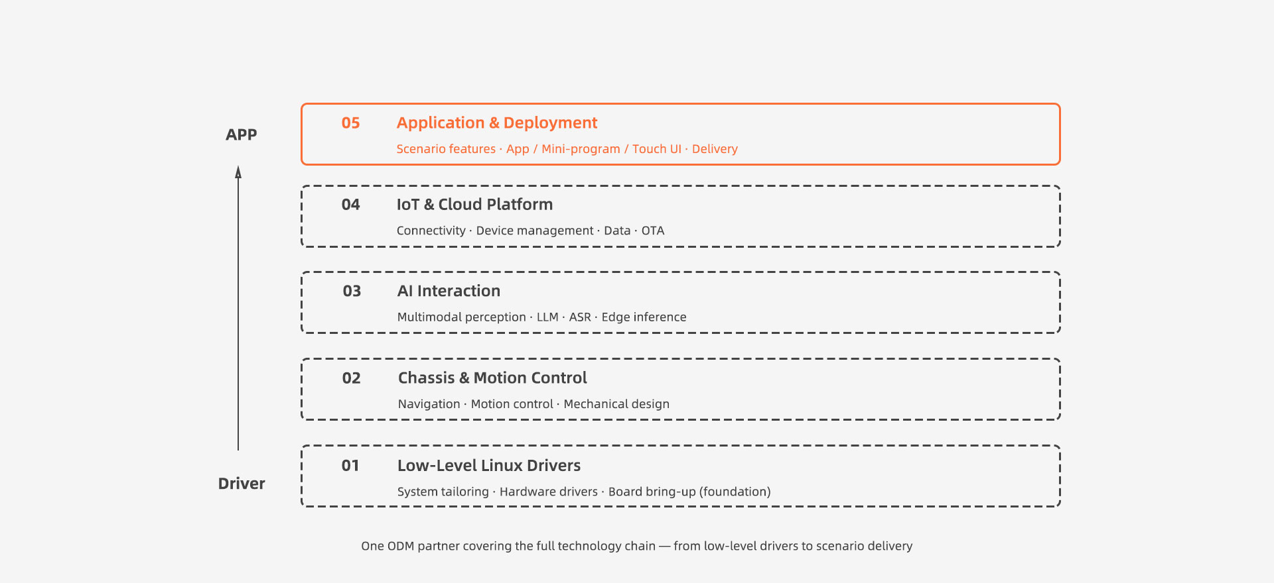Click the System tailoring · Hardware drivers line
This screenshot has height=583, width=1274.
click(584, 492)
